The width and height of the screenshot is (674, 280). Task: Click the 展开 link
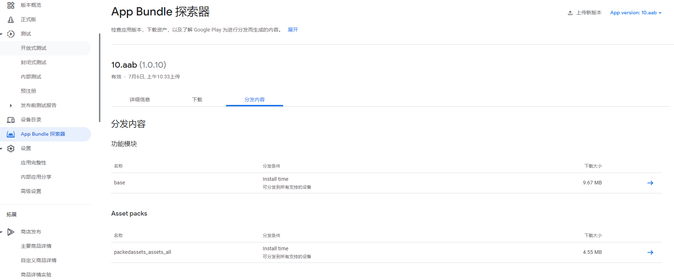293,30
